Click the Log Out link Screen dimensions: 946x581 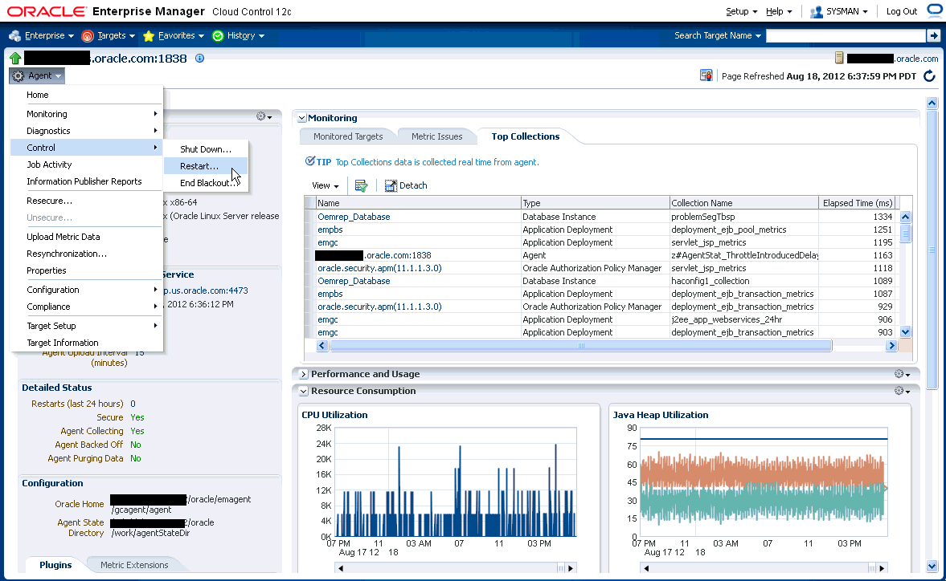(x=901, y=11)
